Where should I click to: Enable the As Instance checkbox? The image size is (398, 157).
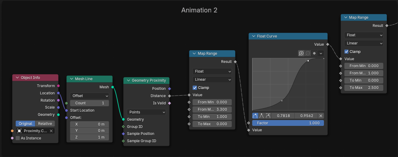(18, 138)
